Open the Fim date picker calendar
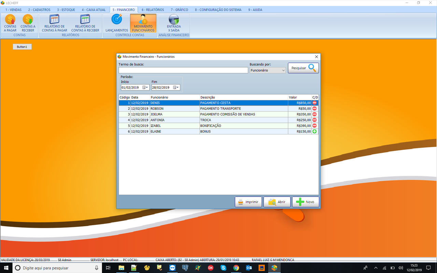Screen dimensions: 437x273 [x=176, y=87]
